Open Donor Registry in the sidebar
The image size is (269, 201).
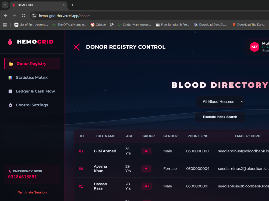pos(32,64)
